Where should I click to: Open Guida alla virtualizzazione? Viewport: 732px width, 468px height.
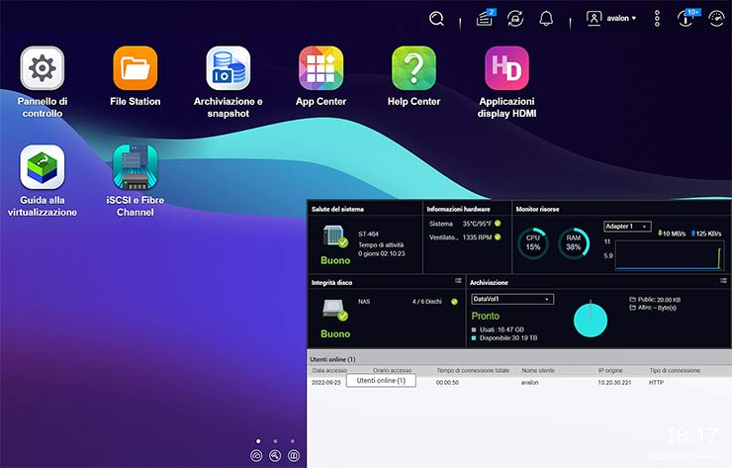click(42, 167)
